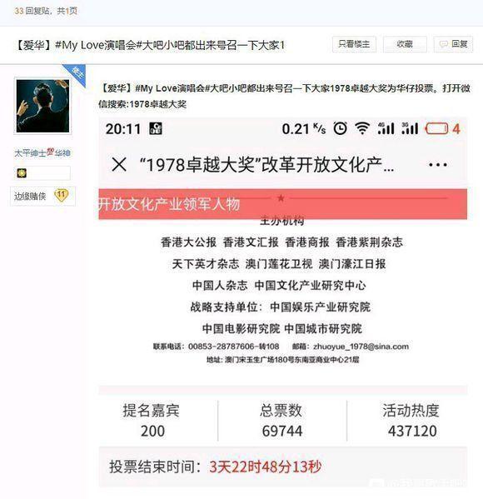This screenshot has height=499, width=483.
Task: Click the 4G signal strength icon
Action: [386, 128]
